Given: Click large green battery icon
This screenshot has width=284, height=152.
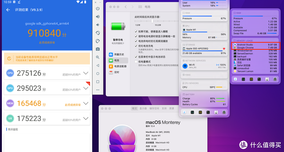Looking at the screenshot, I should pos(118,26).
